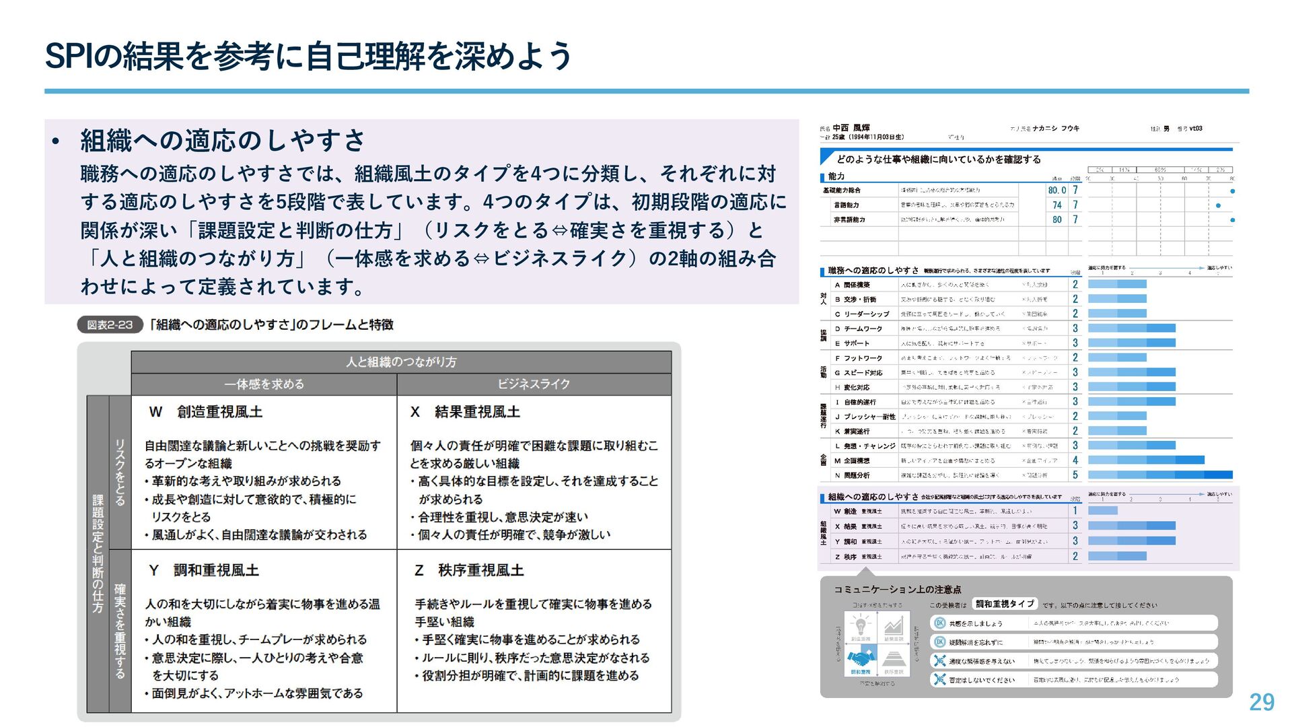This screenshot has width=1292, height=727.
Task: Click the M 企画構想 row label
Action: [853, 461]
